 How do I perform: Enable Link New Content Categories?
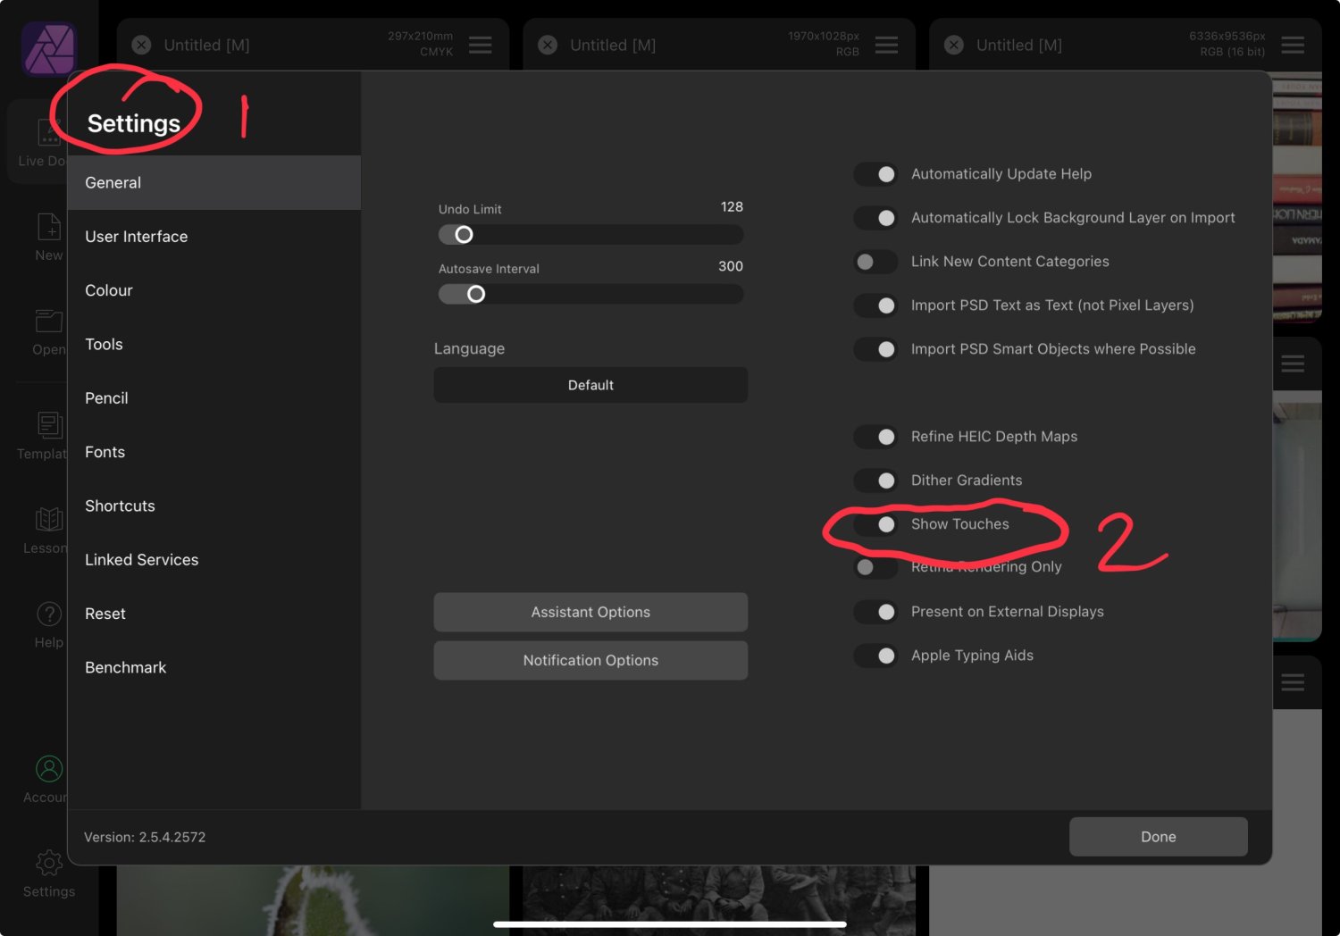pyautogui.click(x=875, y=262)
